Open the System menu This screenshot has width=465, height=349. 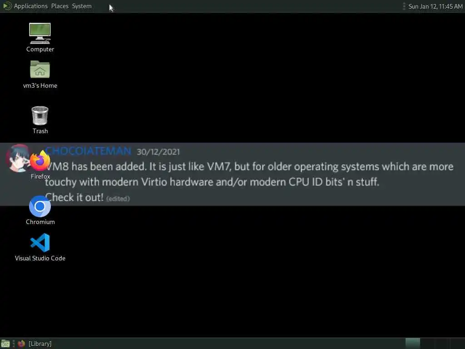(82, 6)
